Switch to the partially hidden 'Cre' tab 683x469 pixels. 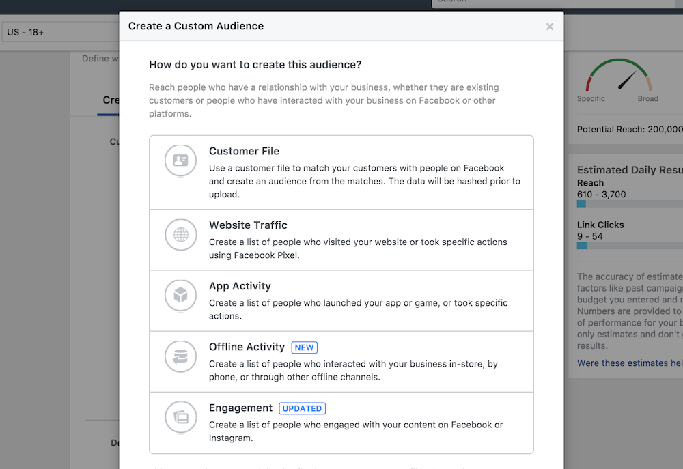pos(111,100)
